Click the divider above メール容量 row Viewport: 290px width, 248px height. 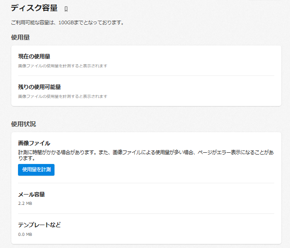(x=146, y=183)
